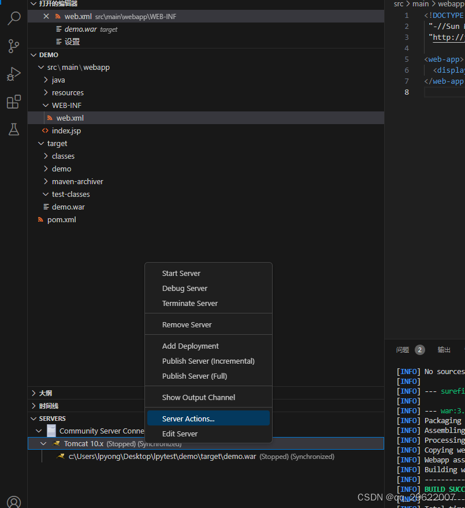Image resolution: width=465 pixels, height=508 pixels.
Task: Open the Source Control view
Action: [x=14, y=46]
